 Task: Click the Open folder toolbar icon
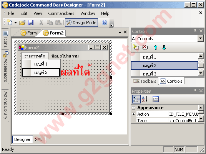tap(22, 23)
